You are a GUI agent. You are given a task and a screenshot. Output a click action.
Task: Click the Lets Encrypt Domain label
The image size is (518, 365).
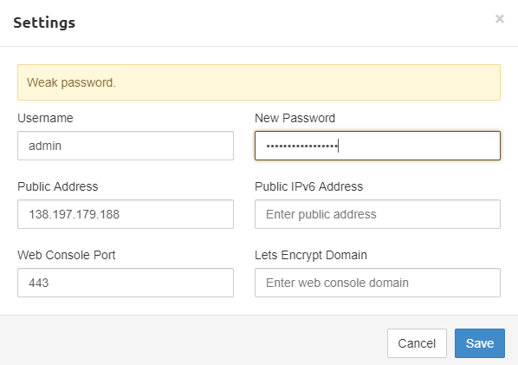(x=311, y=255)
